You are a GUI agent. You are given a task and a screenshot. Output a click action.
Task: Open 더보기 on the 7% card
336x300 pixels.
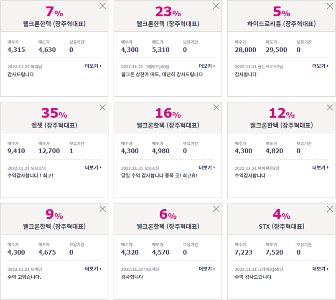[x=93, y=66]
